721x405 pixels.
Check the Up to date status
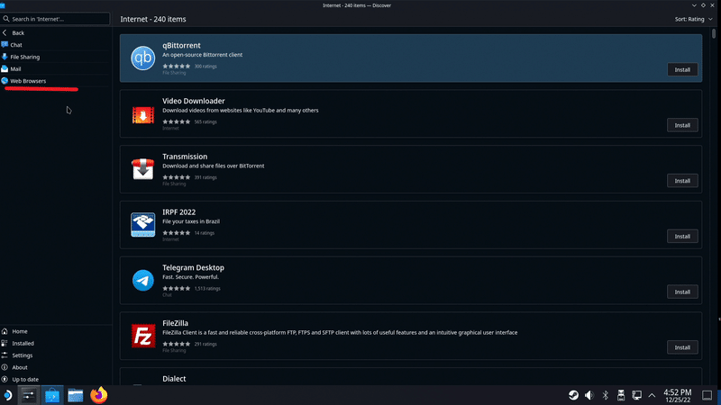[x=55, y=379]
